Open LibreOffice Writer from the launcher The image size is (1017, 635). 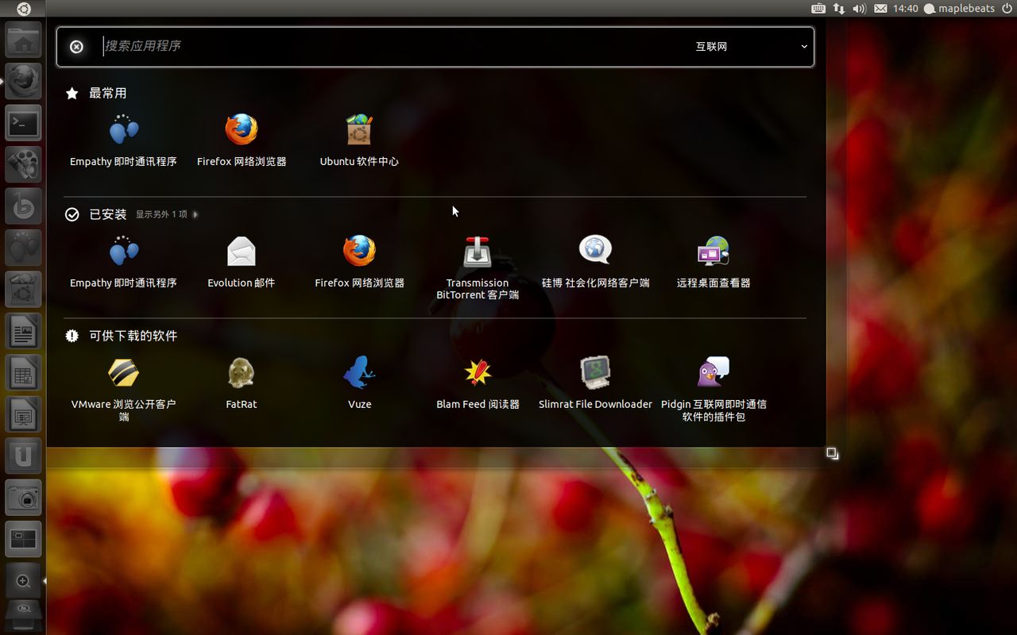[23, 332]
